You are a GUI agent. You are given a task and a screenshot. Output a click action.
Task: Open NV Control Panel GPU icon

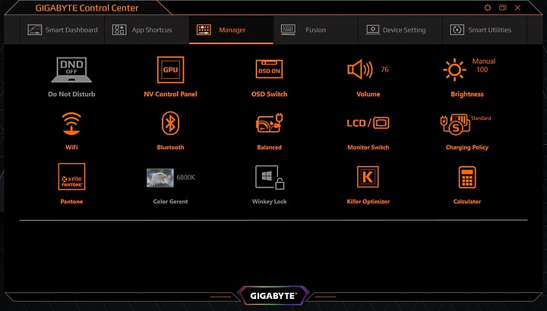[170, 70]
